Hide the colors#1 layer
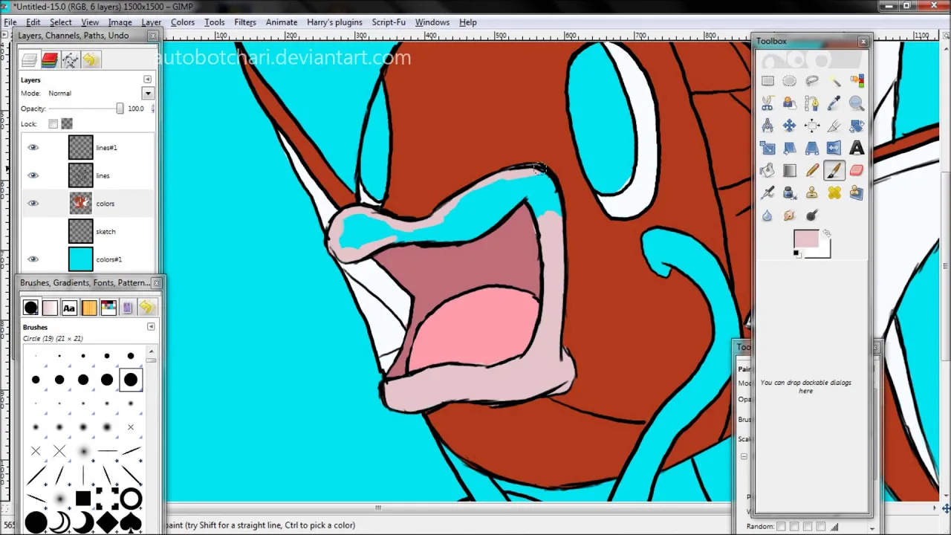The width and height of the screenshot is (951, 535). click(x=33, y=259)
